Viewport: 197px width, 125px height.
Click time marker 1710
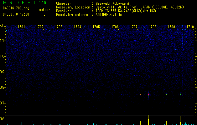[190, 27]
